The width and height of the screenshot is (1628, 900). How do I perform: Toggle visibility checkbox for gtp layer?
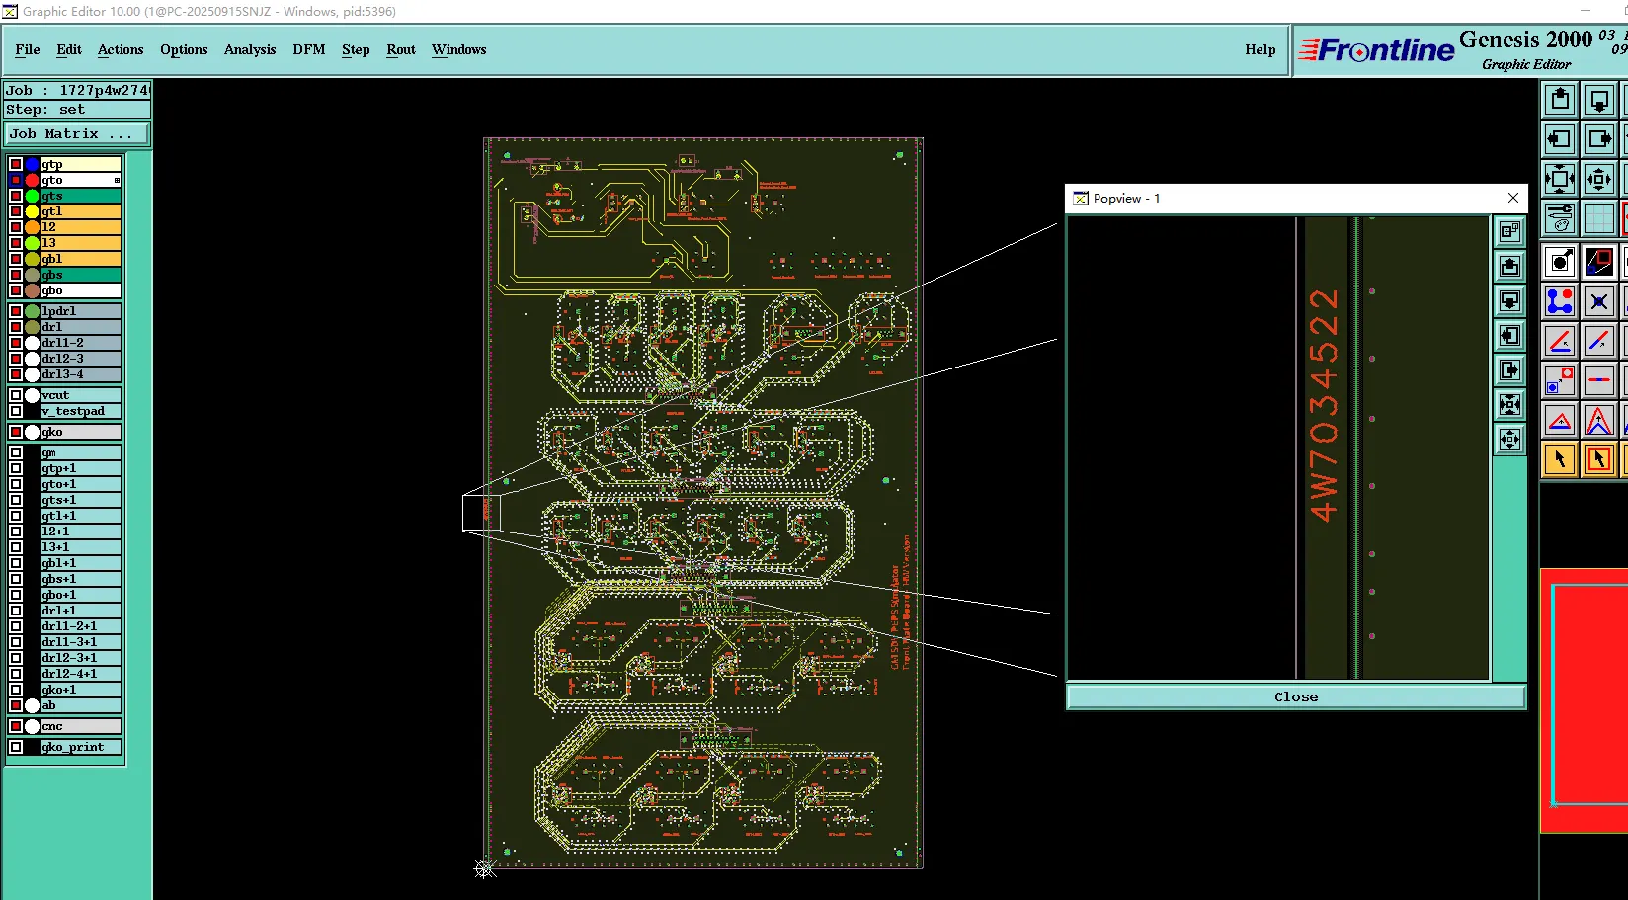click(x=16, y=164)
